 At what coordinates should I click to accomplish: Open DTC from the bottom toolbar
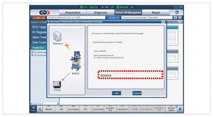coord(85,109)
